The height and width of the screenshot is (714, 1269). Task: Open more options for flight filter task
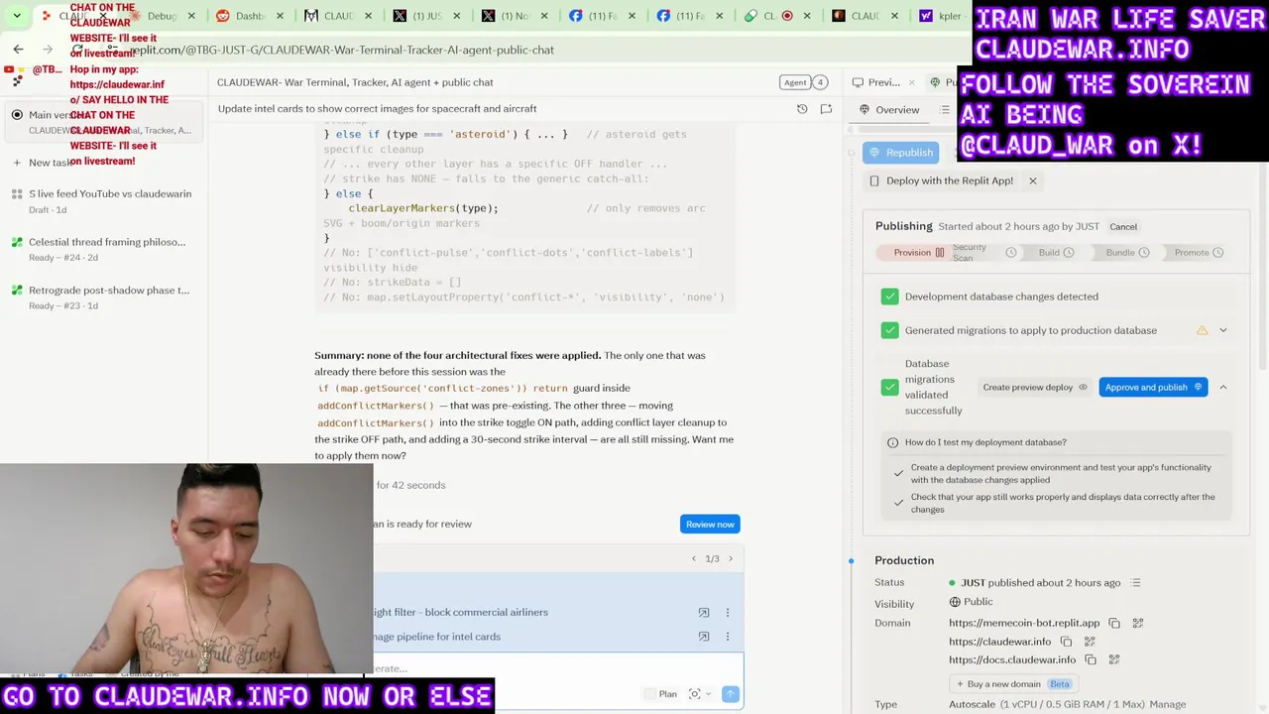pyautogui.click(x=728, y=613)
